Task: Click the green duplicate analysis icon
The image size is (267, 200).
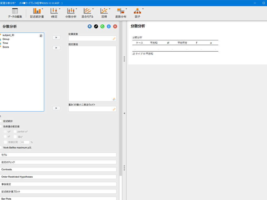Action: (102, 26)
